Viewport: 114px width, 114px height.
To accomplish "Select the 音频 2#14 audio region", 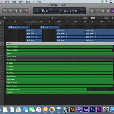I will point(18,27).
